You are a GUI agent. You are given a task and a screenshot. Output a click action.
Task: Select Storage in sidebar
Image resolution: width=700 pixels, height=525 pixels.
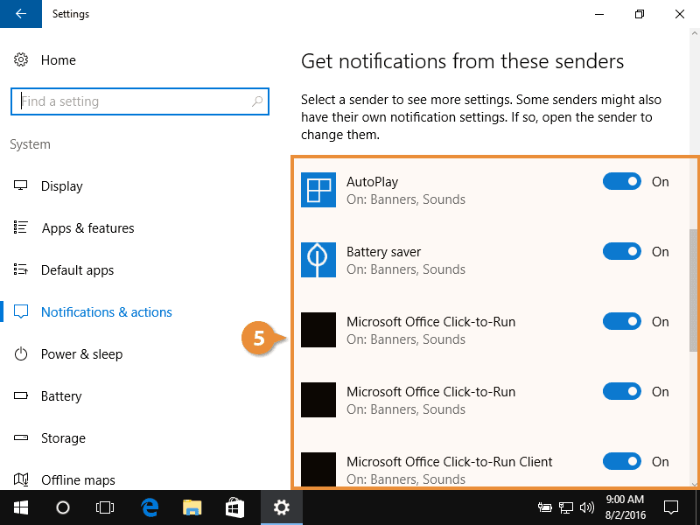tap(63, 438)
